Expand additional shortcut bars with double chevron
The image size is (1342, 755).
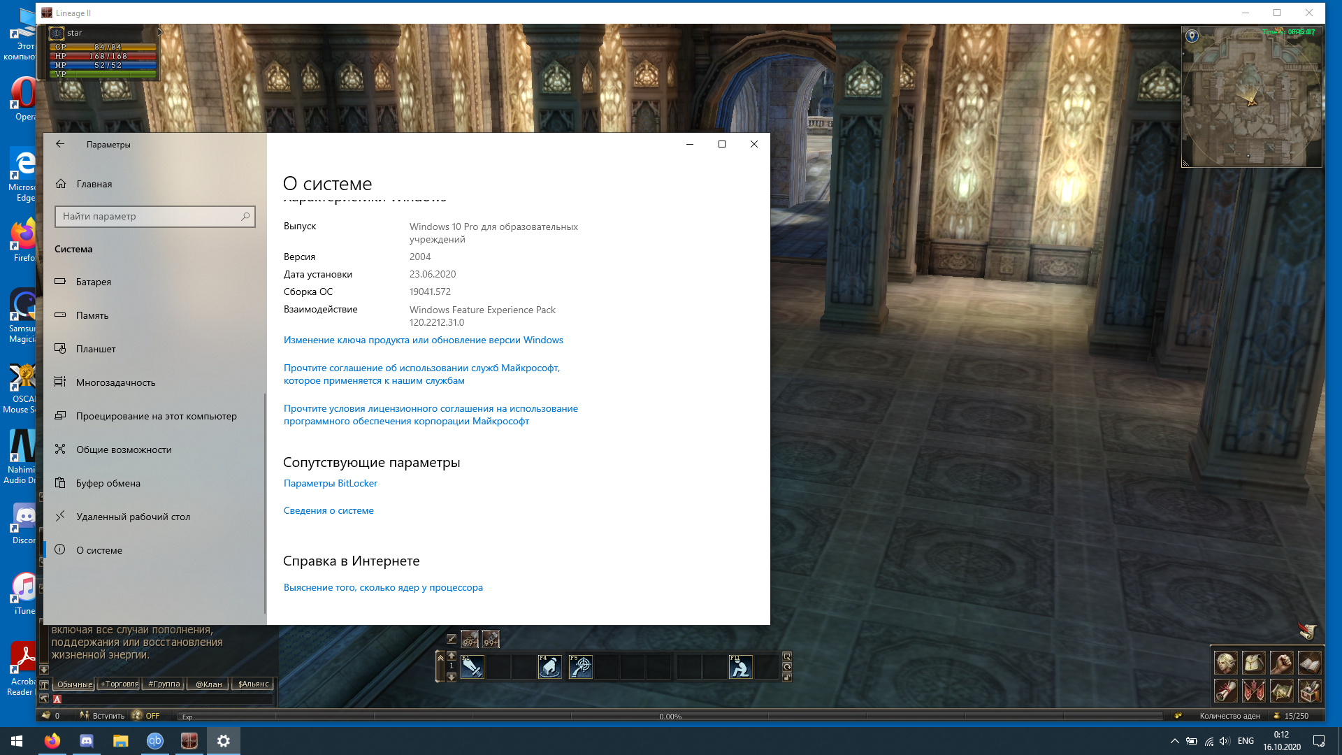[x=440, y=657]
